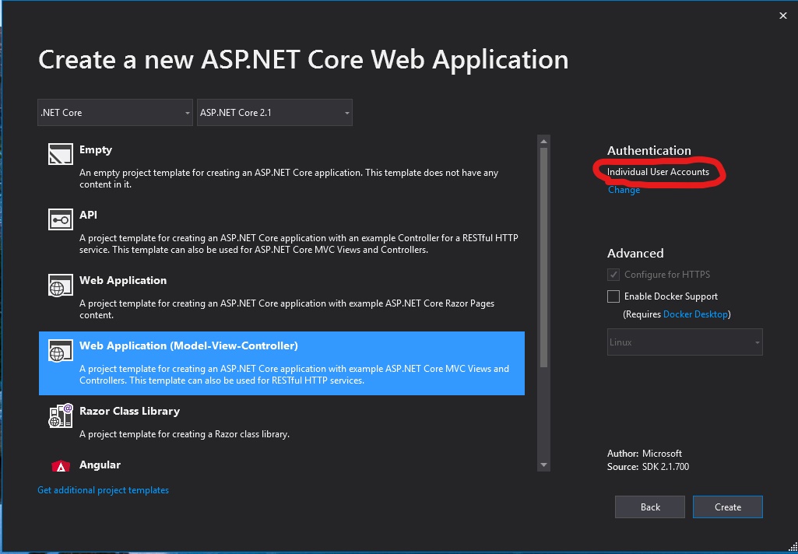Open the disabled Linux OS dropdown
The width and height of the screenshot is (798, 554).
click(685, 342)
